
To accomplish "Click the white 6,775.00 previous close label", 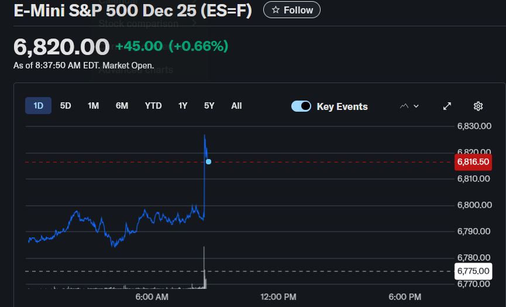I will point(473,271).
